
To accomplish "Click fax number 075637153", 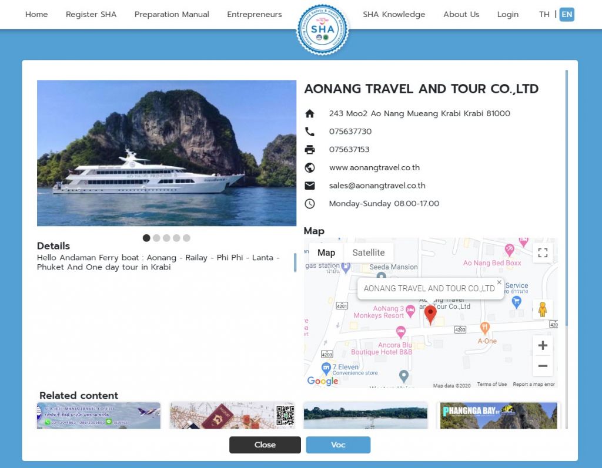I will click(x=349, y=150).
